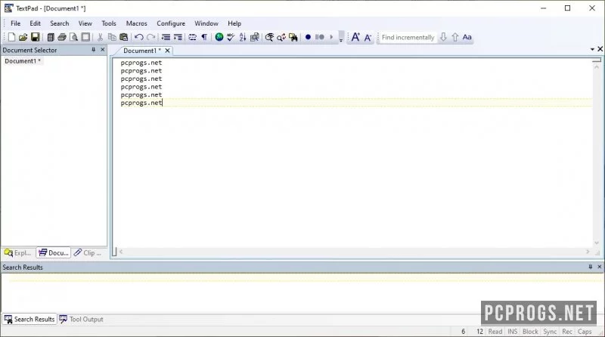Select Document1 in the Document Selector list
Image resolution: width=605 pixels, height=337 pixels.
coord(23,61)
